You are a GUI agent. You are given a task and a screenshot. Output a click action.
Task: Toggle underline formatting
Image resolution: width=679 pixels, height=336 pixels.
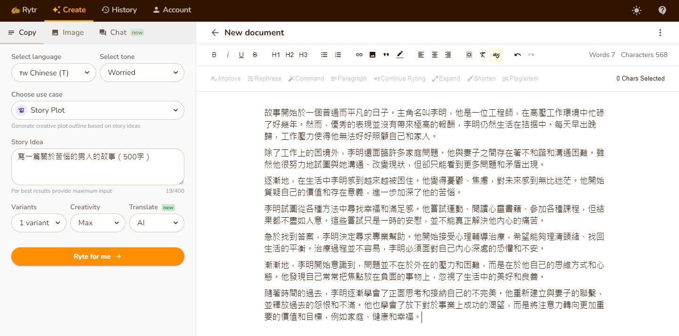(x=241, y=55)
